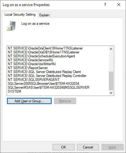Click the list's scroll up arrow
Image resolution: width=126 pixels, height=153 pixels.
click(x=111, y=49)
